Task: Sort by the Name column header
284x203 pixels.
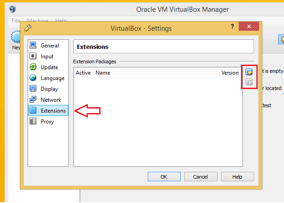Action: pos(156,73)
